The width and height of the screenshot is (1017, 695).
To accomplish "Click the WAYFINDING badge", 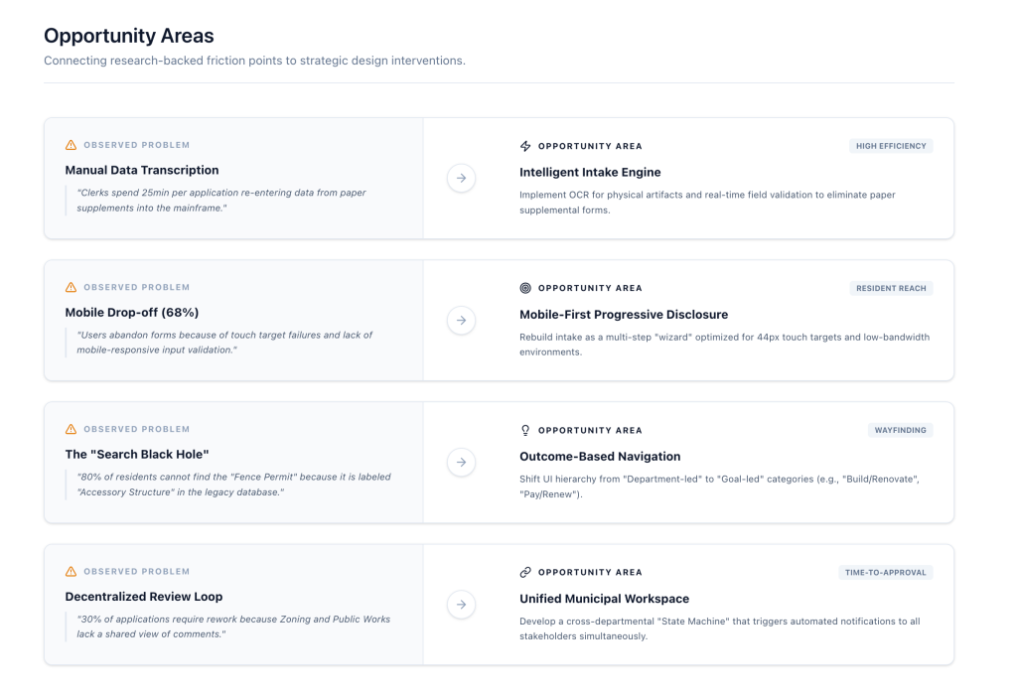I will pos(900,430).
